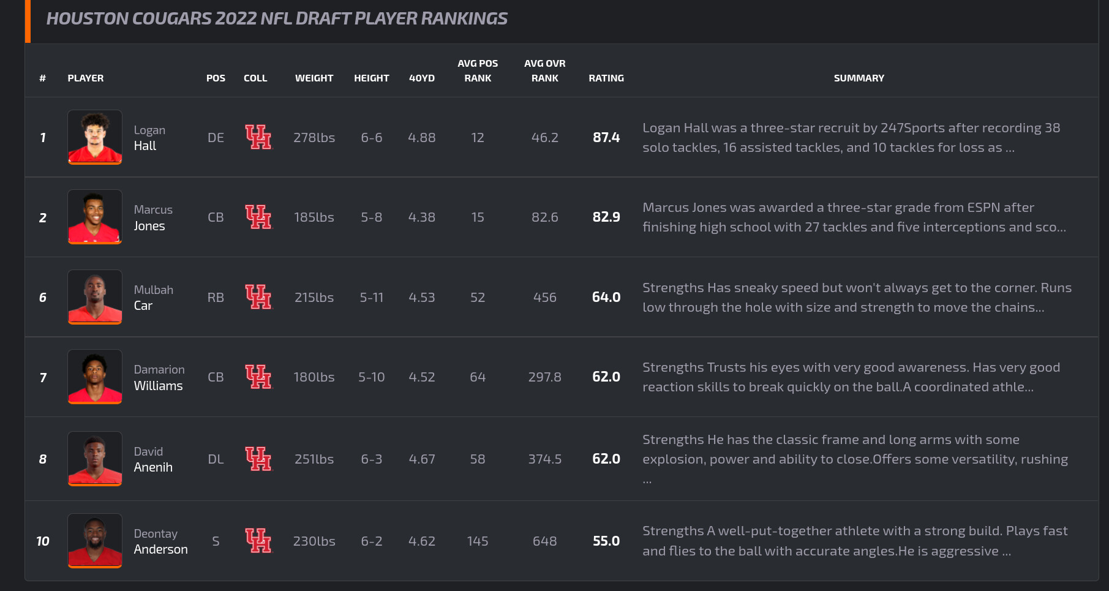Sort by the WEIGHT column header
Screen dimensions: 1109x591
click(x=314, y=78)
